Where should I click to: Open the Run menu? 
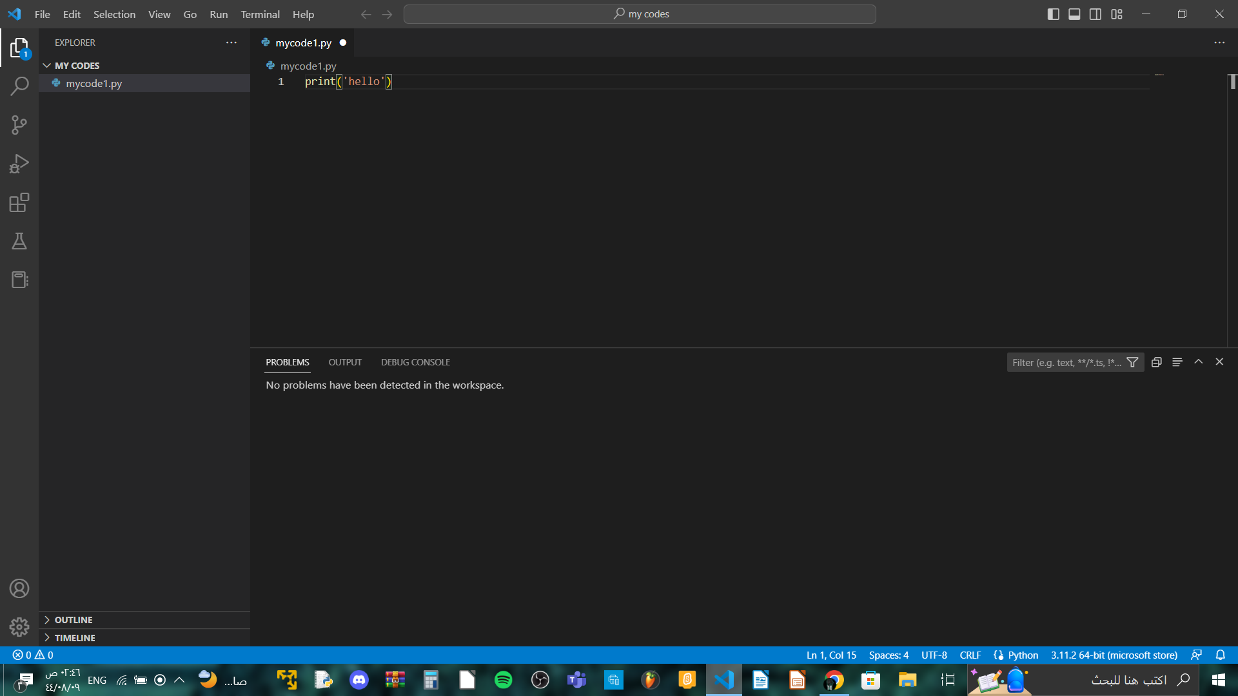tap(219, 14)
